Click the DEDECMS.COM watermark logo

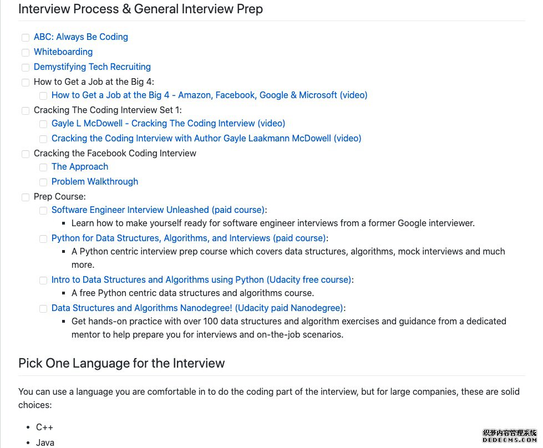tap(509, 436)
